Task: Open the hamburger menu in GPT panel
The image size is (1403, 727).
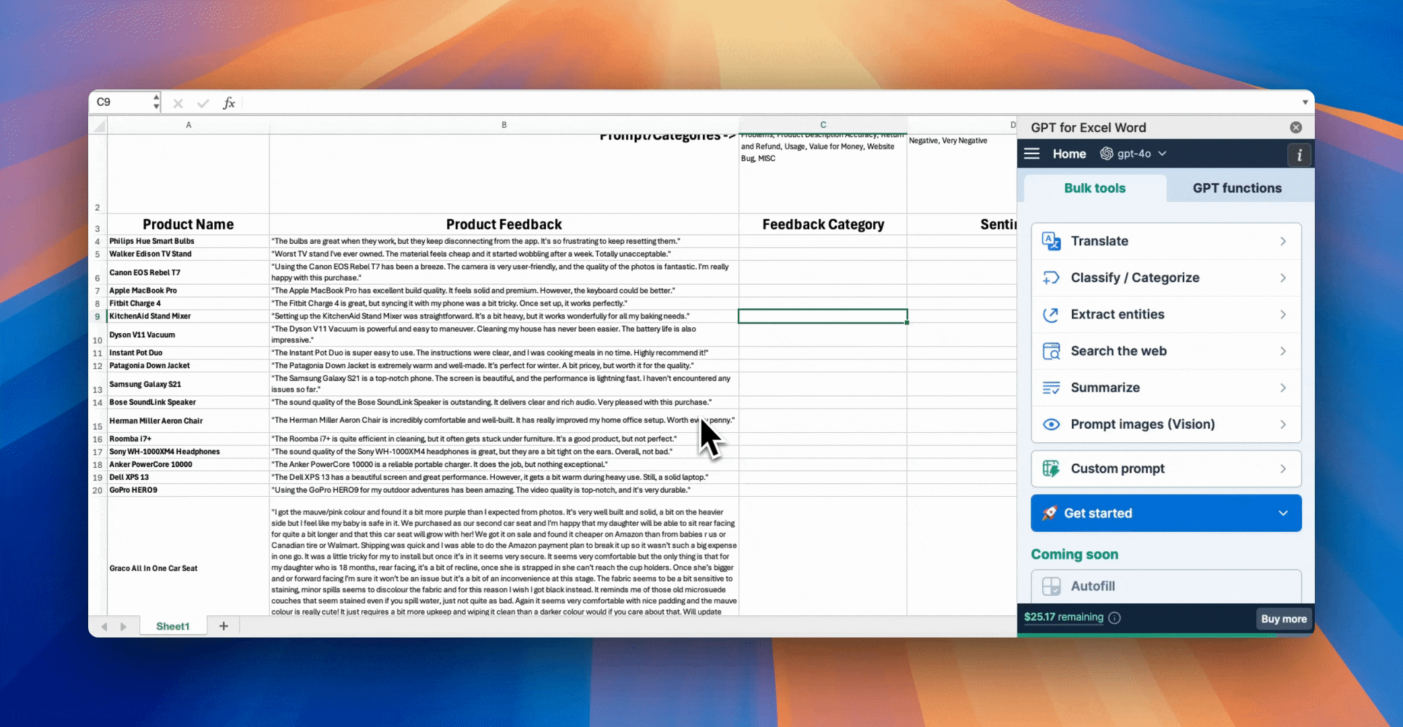Action: pyautogui.click(x=1032, y=153)
